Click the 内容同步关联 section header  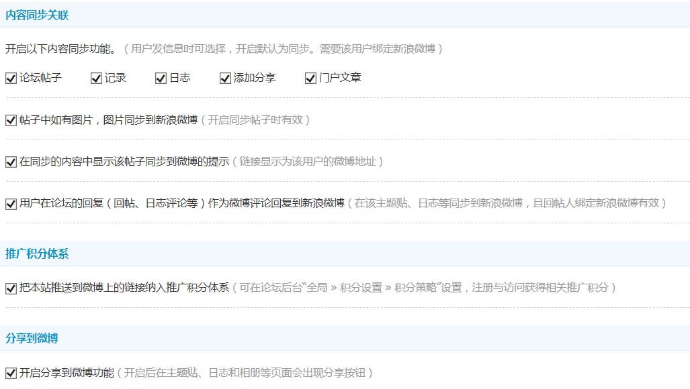[x=37, y=15]
